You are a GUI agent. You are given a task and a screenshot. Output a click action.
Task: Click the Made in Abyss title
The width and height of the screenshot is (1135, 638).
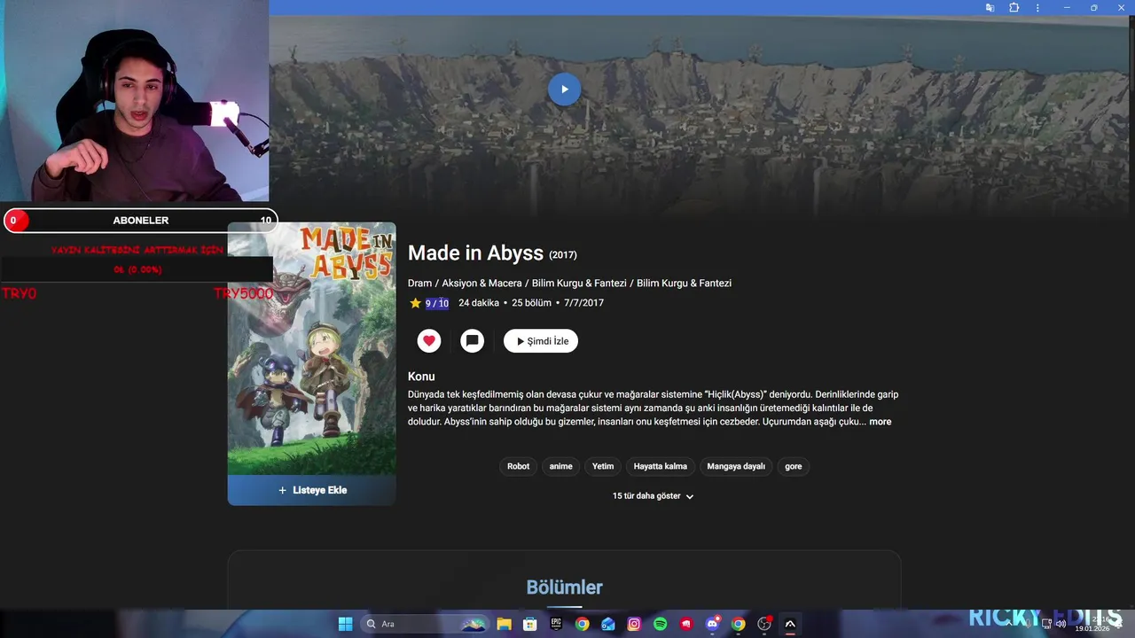click(475, 253)
